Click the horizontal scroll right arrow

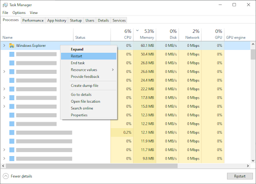248,166
